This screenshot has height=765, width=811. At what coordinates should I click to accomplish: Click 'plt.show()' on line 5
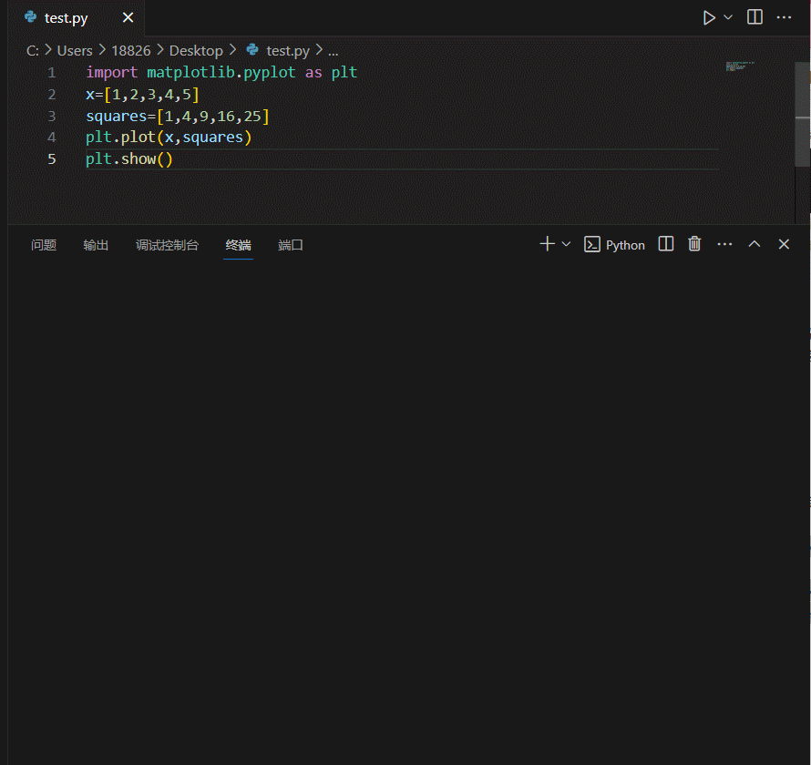click(128, 159)
